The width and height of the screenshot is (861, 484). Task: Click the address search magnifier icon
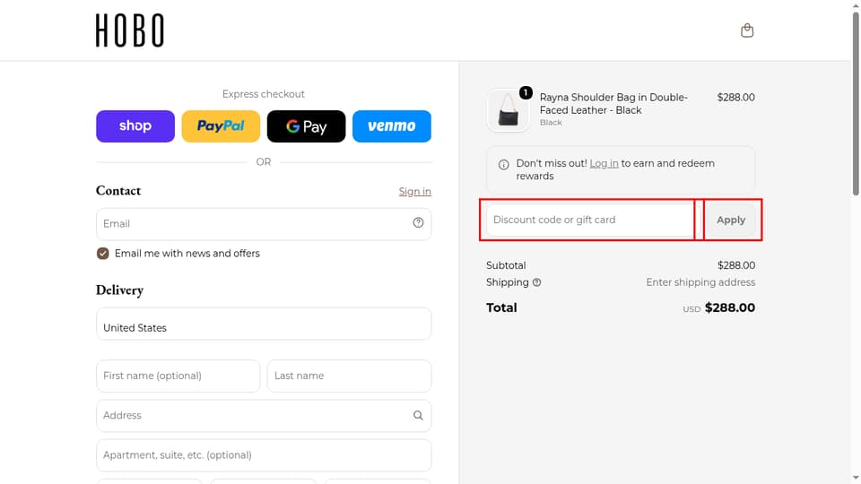(418, 415)
